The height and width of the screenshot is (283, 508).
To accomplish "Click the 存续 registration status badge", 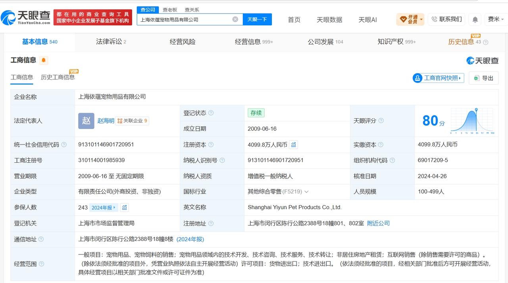I will tap(256, 113).
